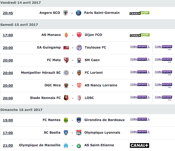Click the AS Saint-Etienne green crest
This screenshot has width=175, height=151.
[79, 145]
